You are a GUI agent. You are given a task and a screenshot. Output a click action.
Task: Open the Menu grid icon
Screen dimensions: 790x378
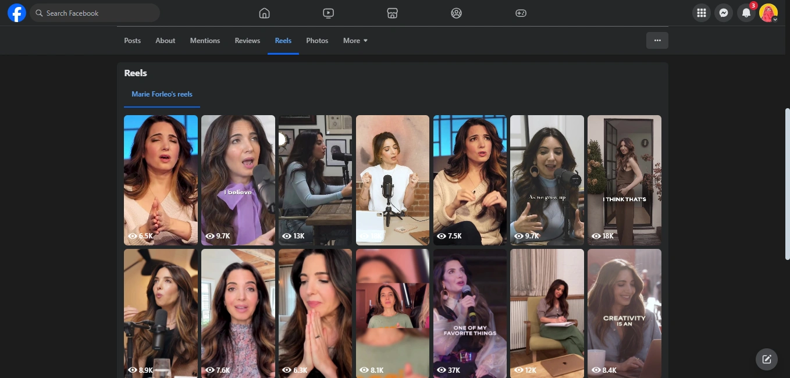click(x=702, y=13)
